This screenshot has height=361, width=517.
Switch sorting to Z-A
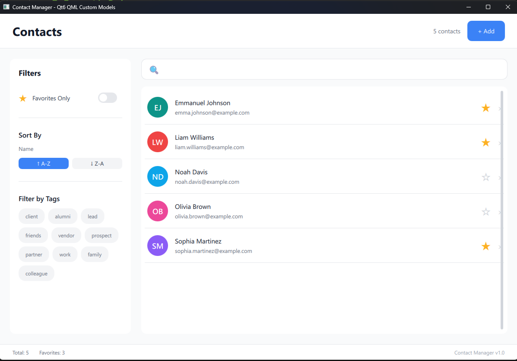[97, 163]
